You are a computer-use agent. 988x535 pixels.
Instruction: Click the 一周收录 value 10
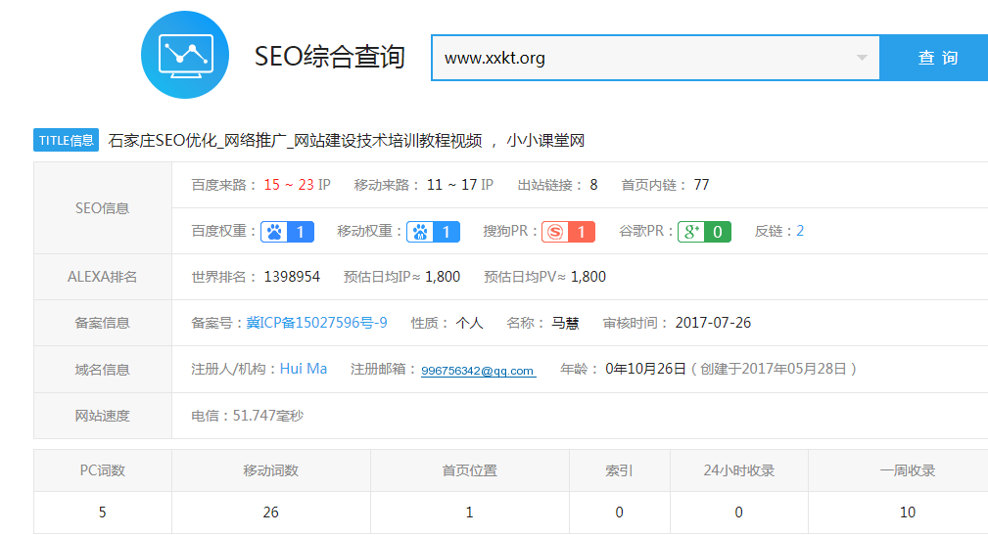908,513
